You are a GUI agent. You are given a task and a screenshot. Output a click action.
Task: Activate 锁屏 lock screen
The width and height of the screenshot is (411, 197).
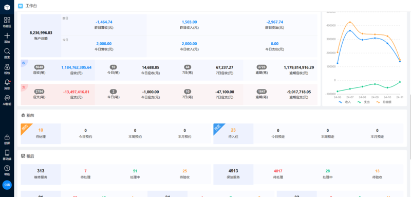point(7,139)
